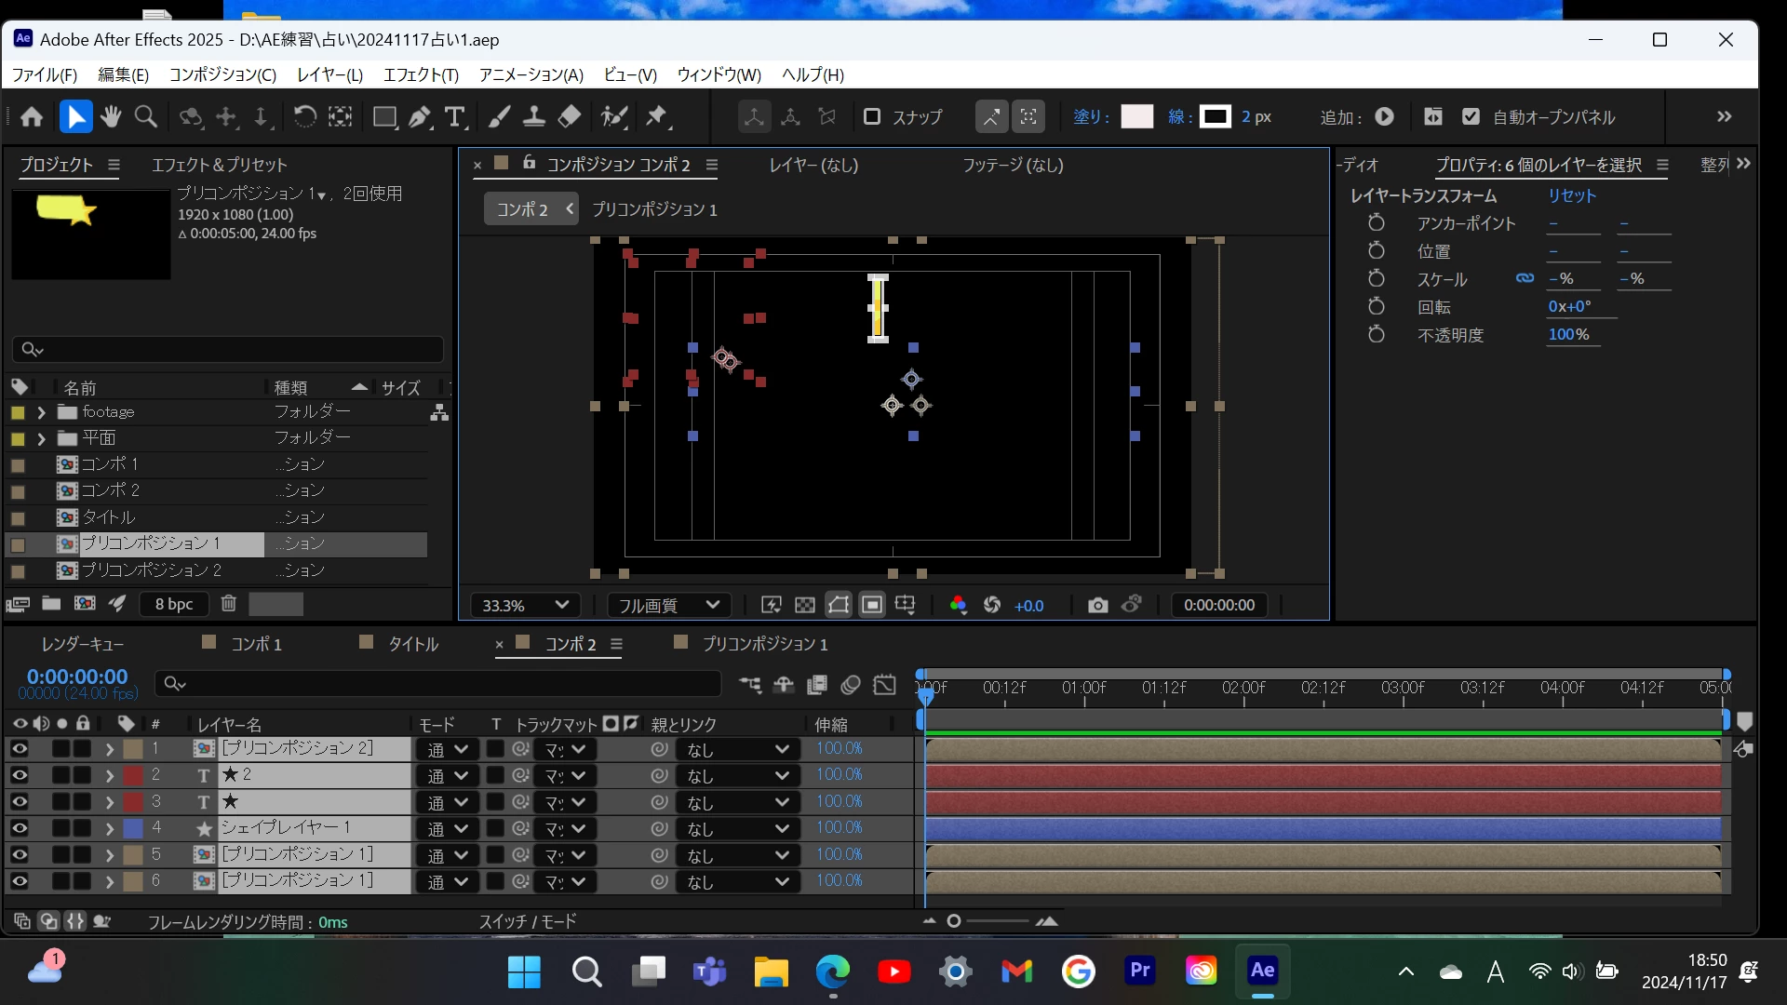The image size is (1787, 1005).
Task: Pick the Hand tool
Action: [x=112, y=117]
